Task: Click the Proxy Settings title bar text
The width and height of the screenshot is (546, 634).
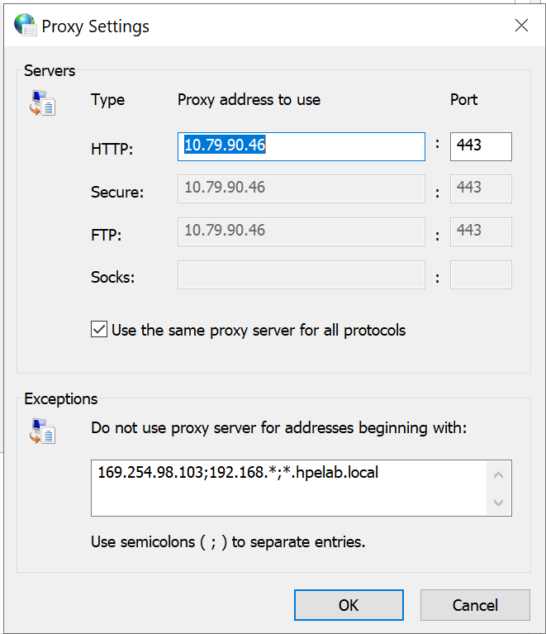Action: 96,26
